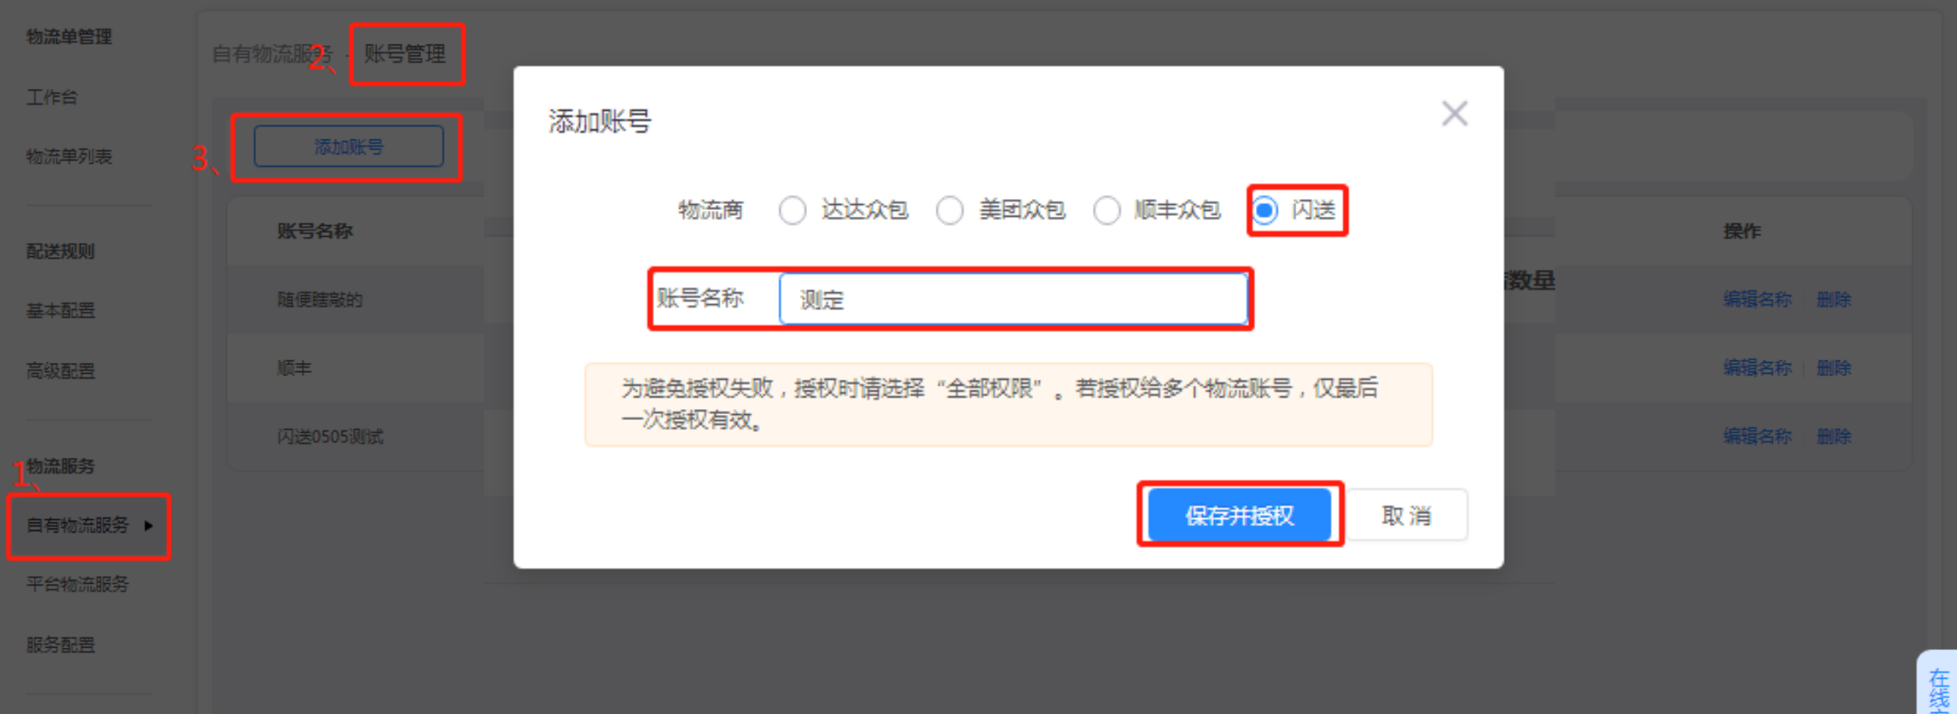Click 编辑名称 link in the 顺丰 row
This screenshot has width=1957, height=714.
1757,368
